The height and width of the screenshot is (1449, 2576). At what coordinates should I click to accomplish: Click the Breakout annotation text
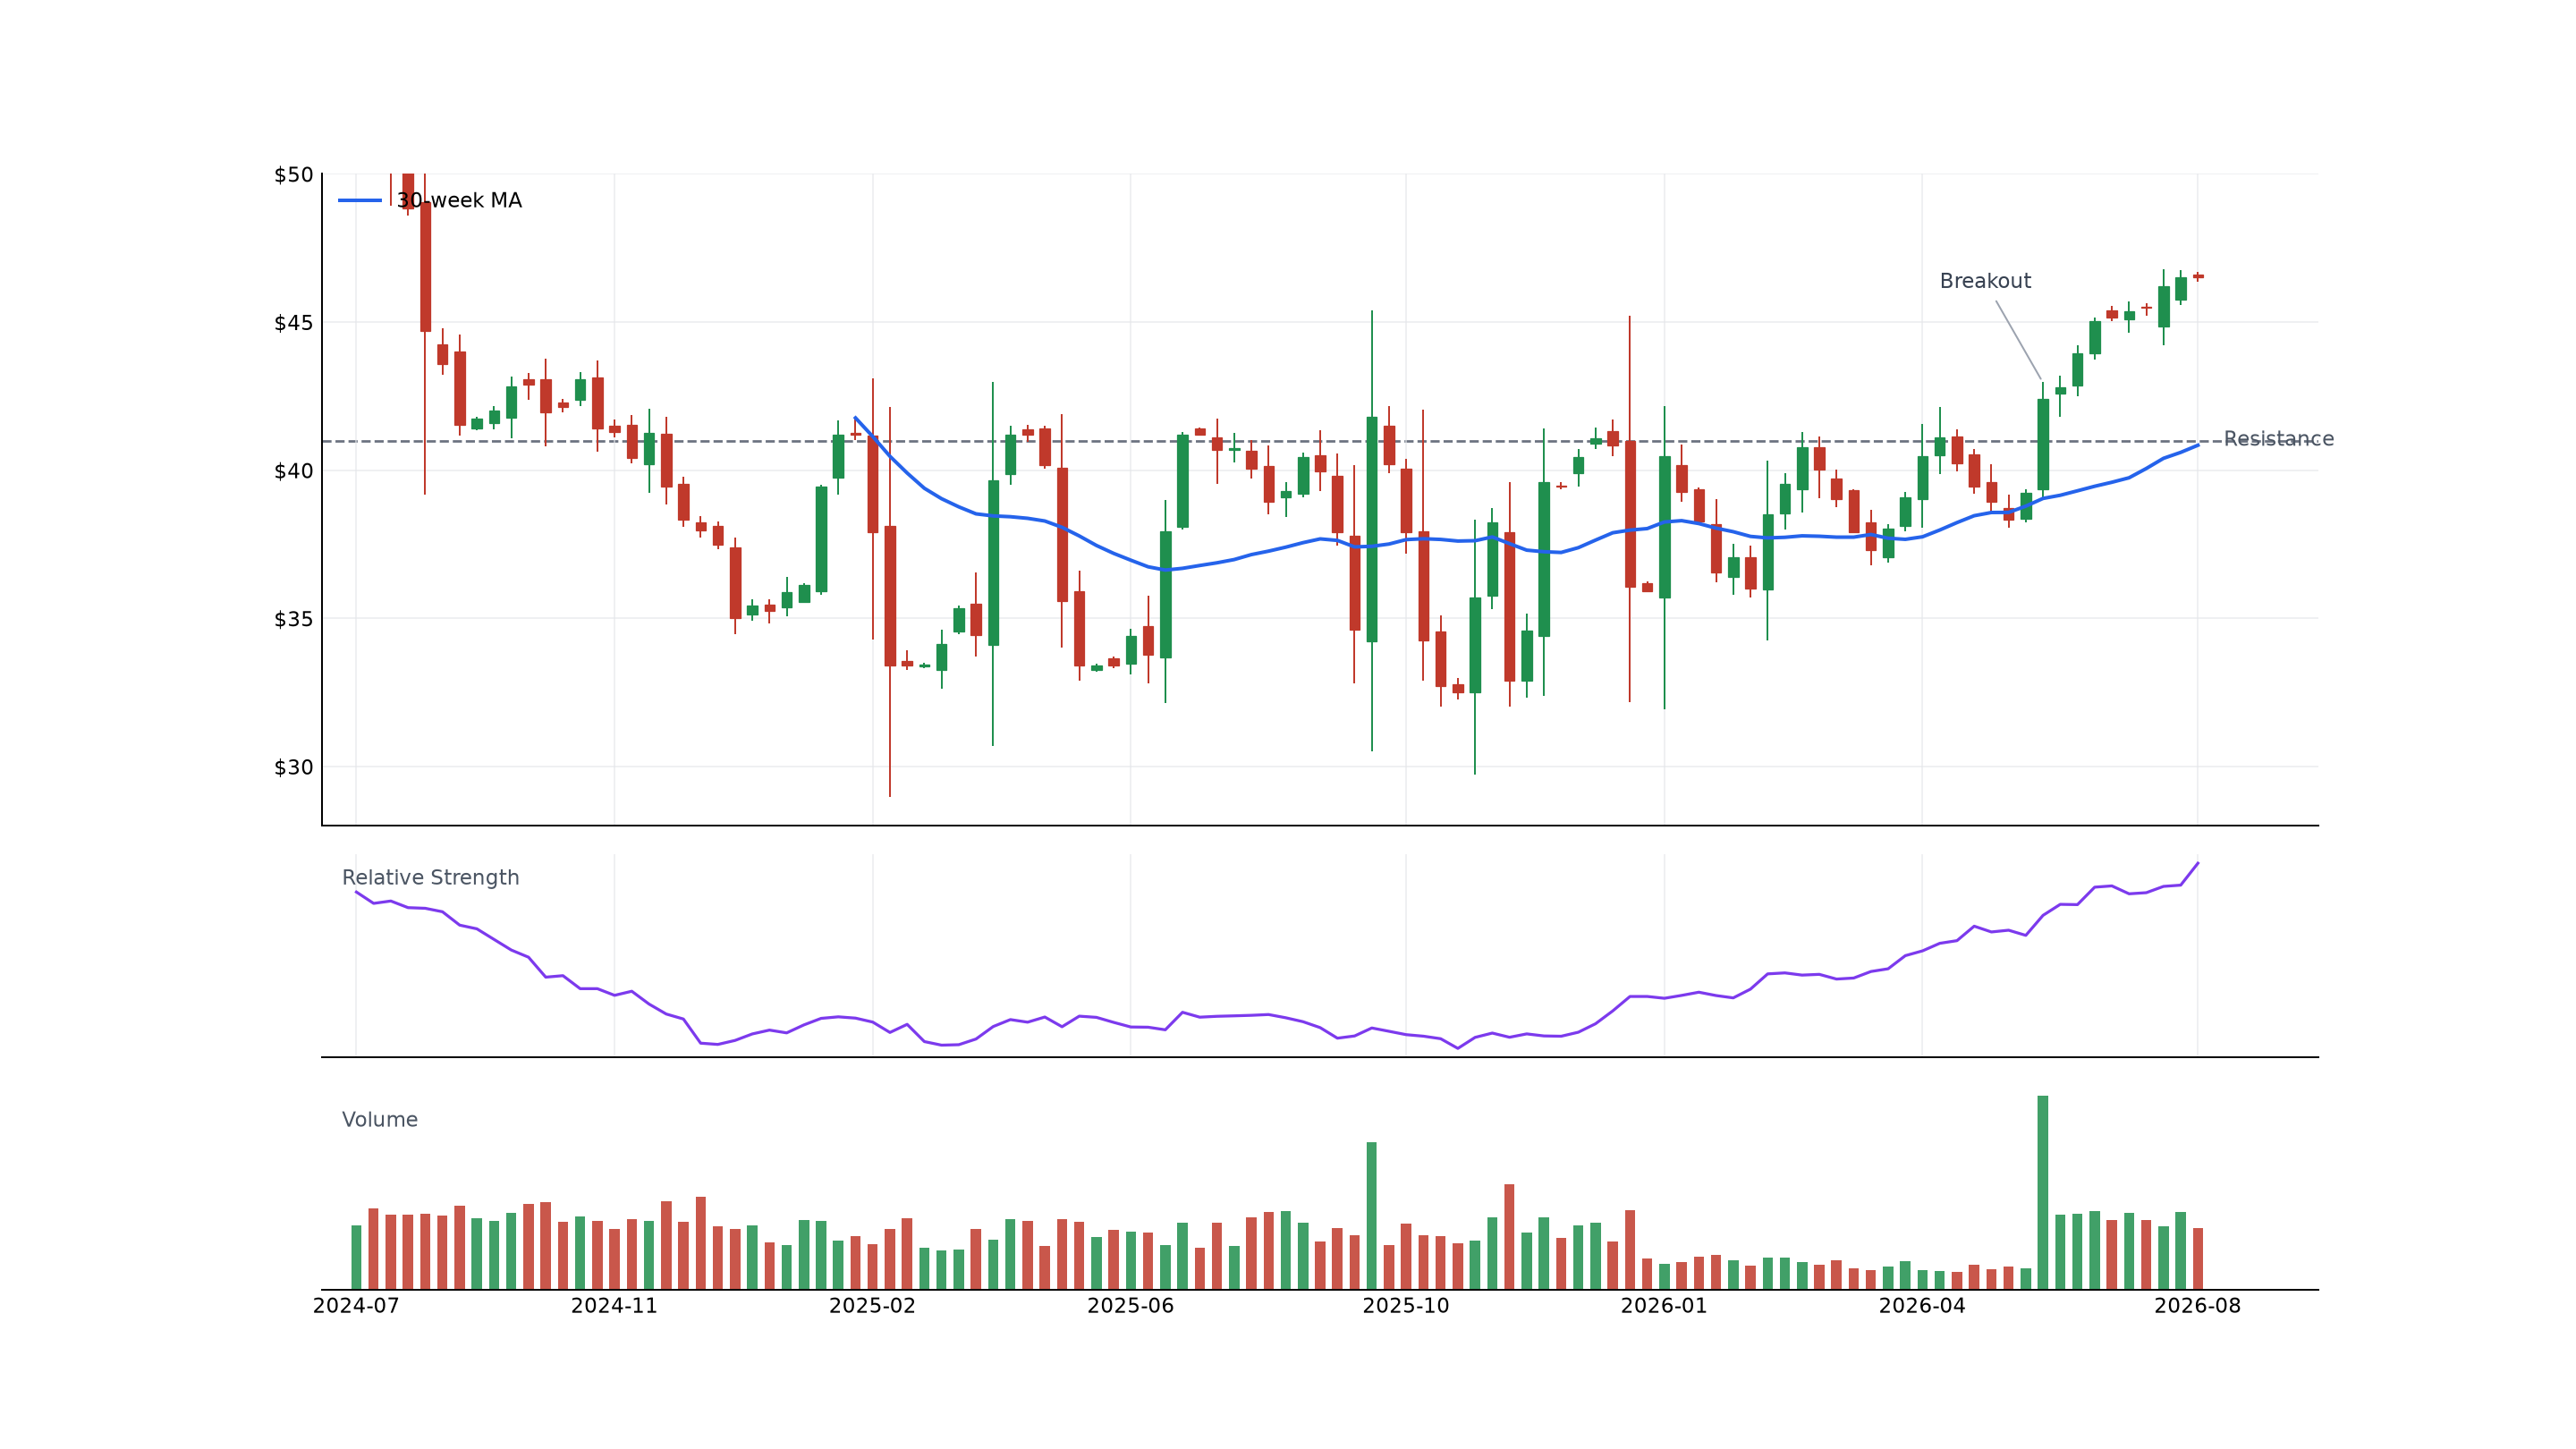point(1985,281)
